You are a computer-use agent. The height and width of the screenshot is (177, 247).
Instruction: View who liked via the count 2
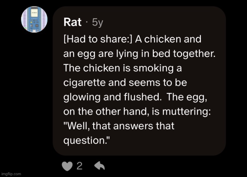[x=79, y=166]
